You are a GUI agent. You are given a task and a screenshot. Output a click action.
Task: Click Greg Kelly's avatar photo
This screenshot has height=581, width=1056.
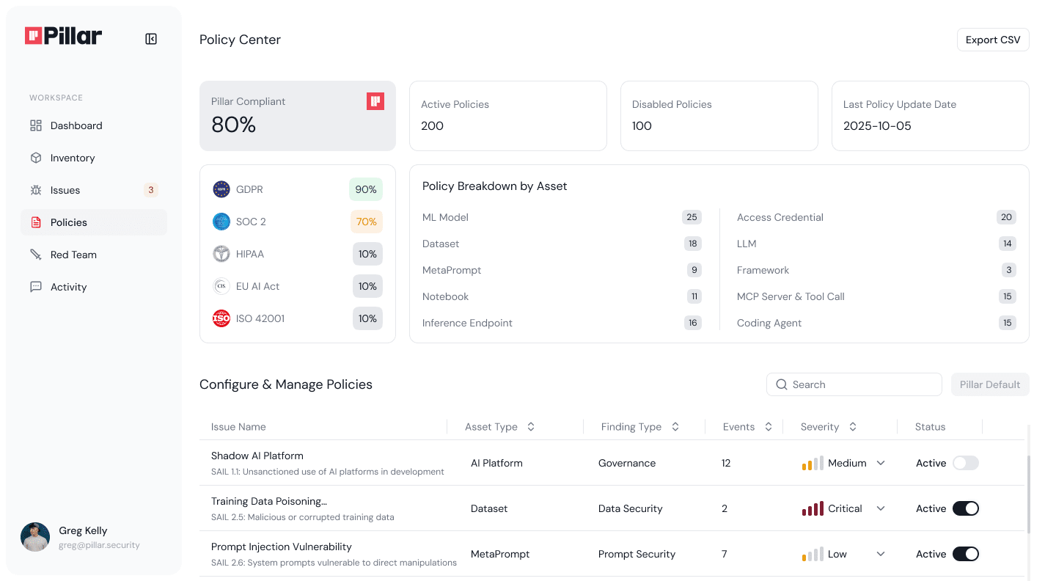coord(35,537)
